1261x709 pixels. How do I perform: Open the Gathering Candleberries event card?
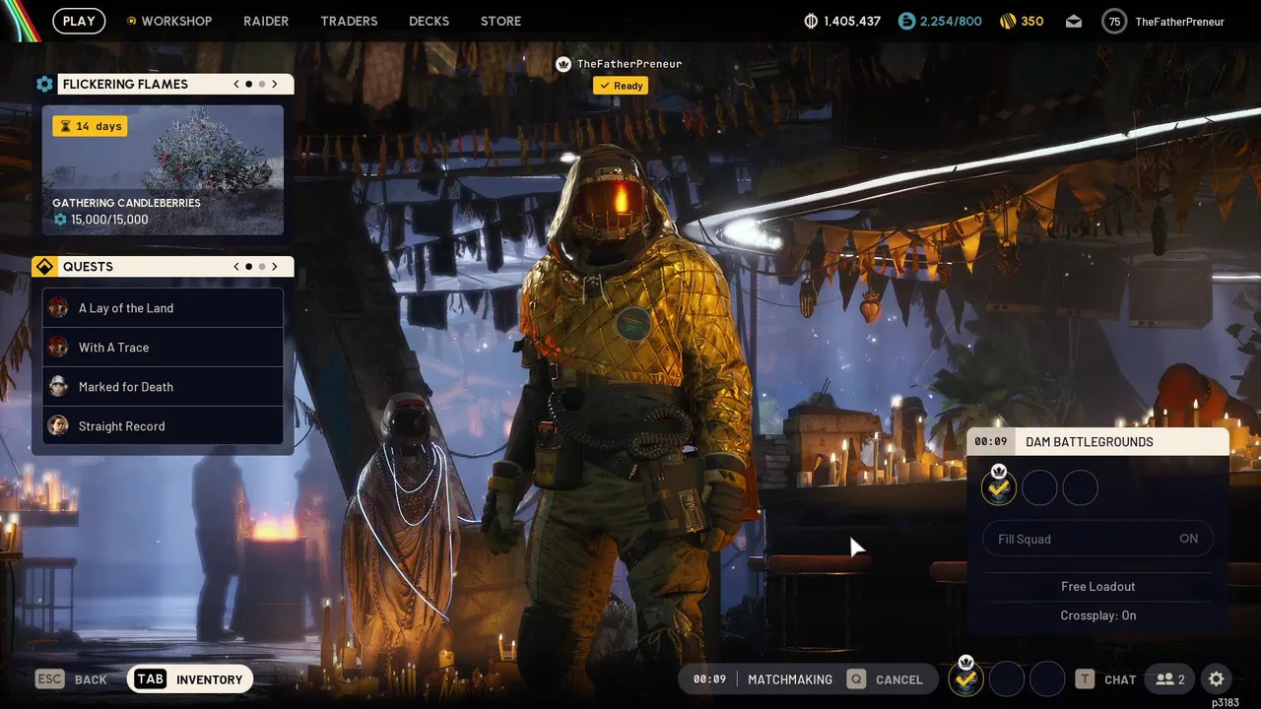point(163,170)
